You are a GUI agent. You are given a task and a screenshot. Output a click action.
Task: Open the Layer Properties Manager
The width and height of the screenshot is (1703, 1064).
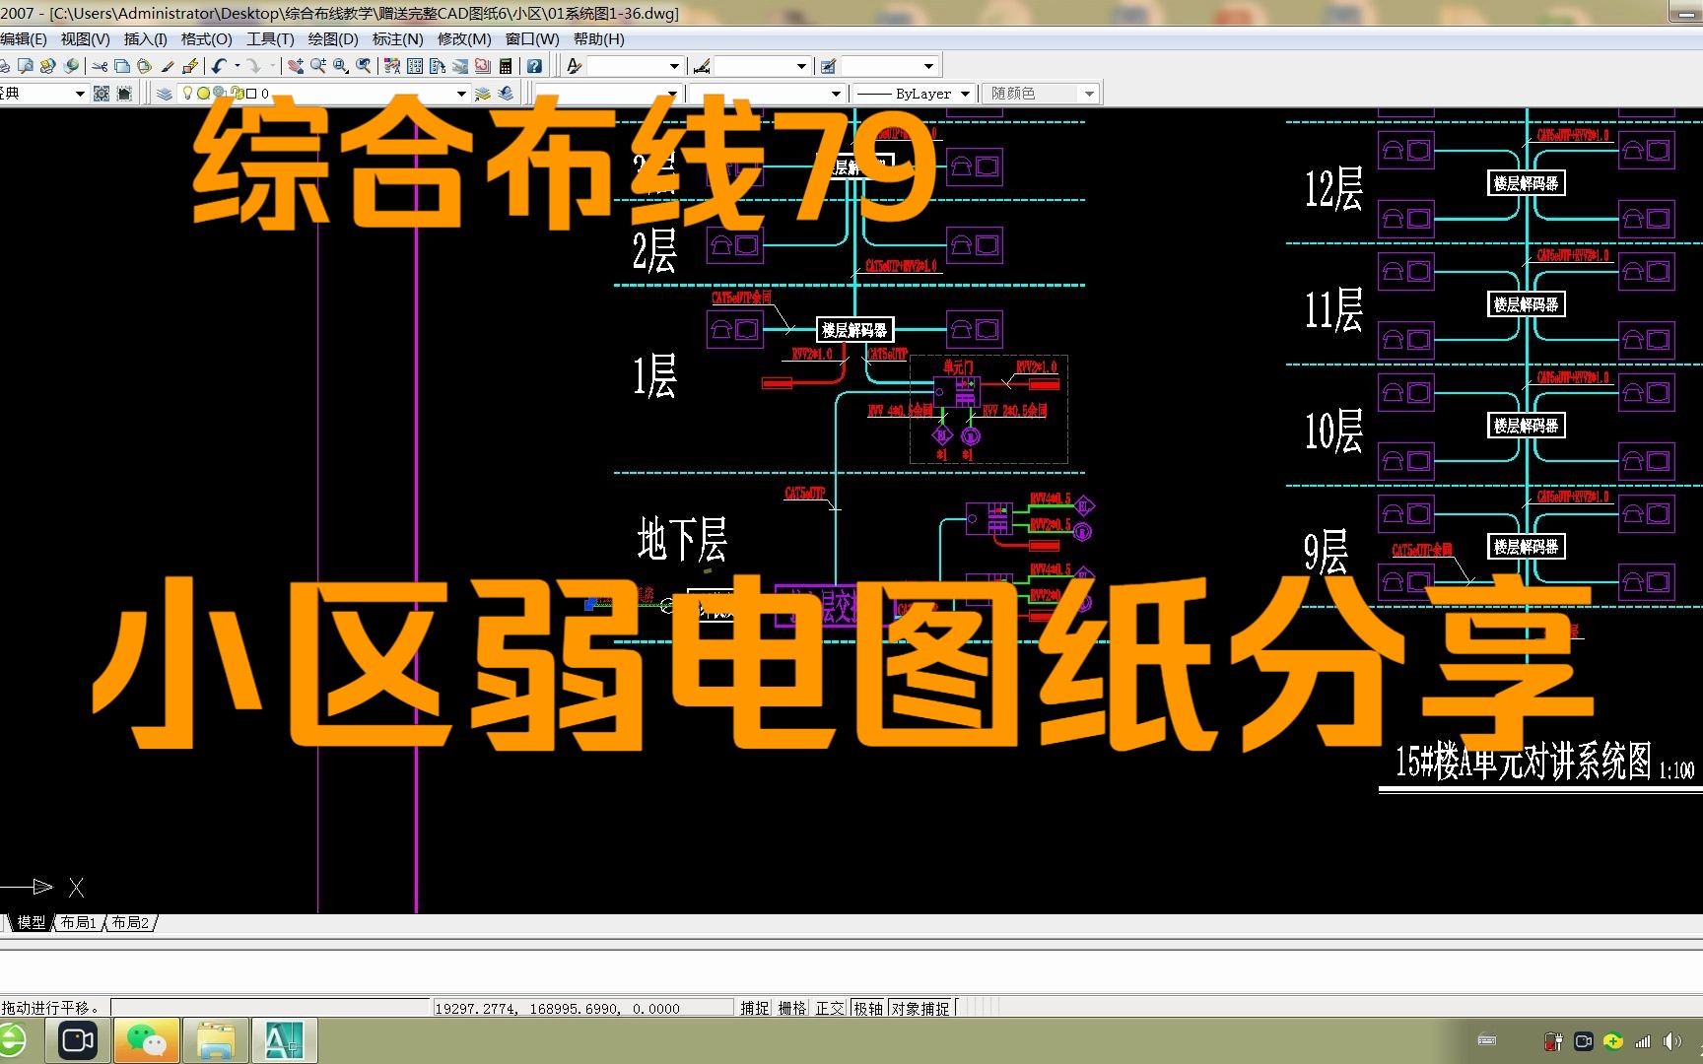click(163, 93)
